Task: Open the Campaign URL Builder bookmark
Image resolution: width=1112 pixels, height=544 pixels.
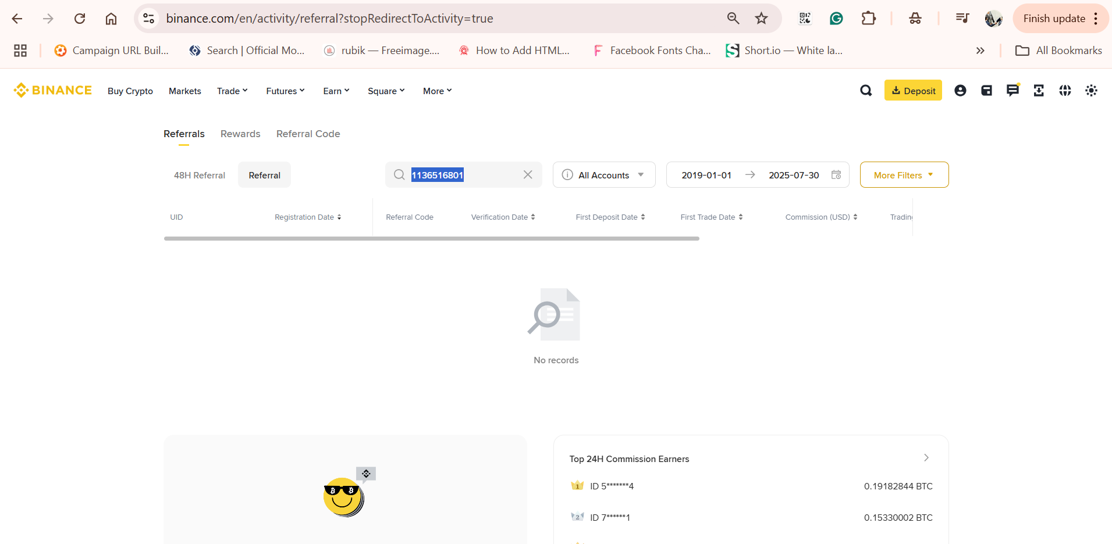Action: coord(111,51)
